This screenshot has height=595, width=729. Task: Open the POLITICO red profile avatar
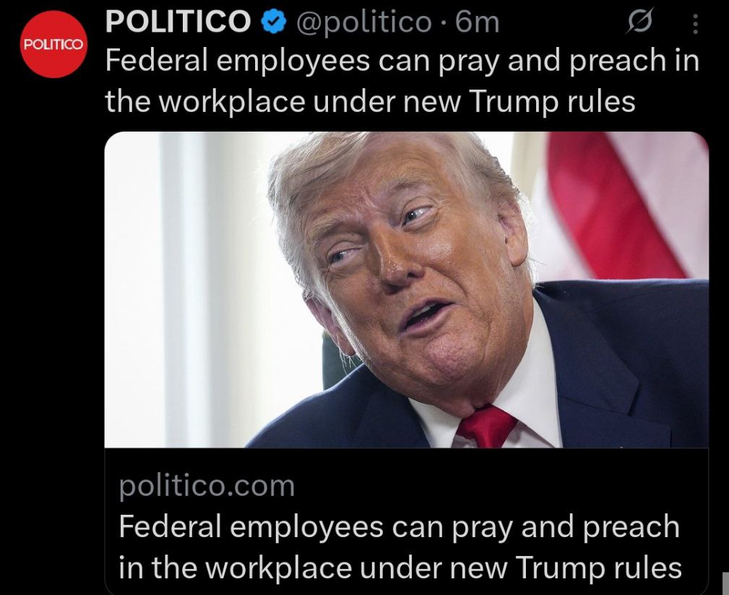click(x=53, y=44)
